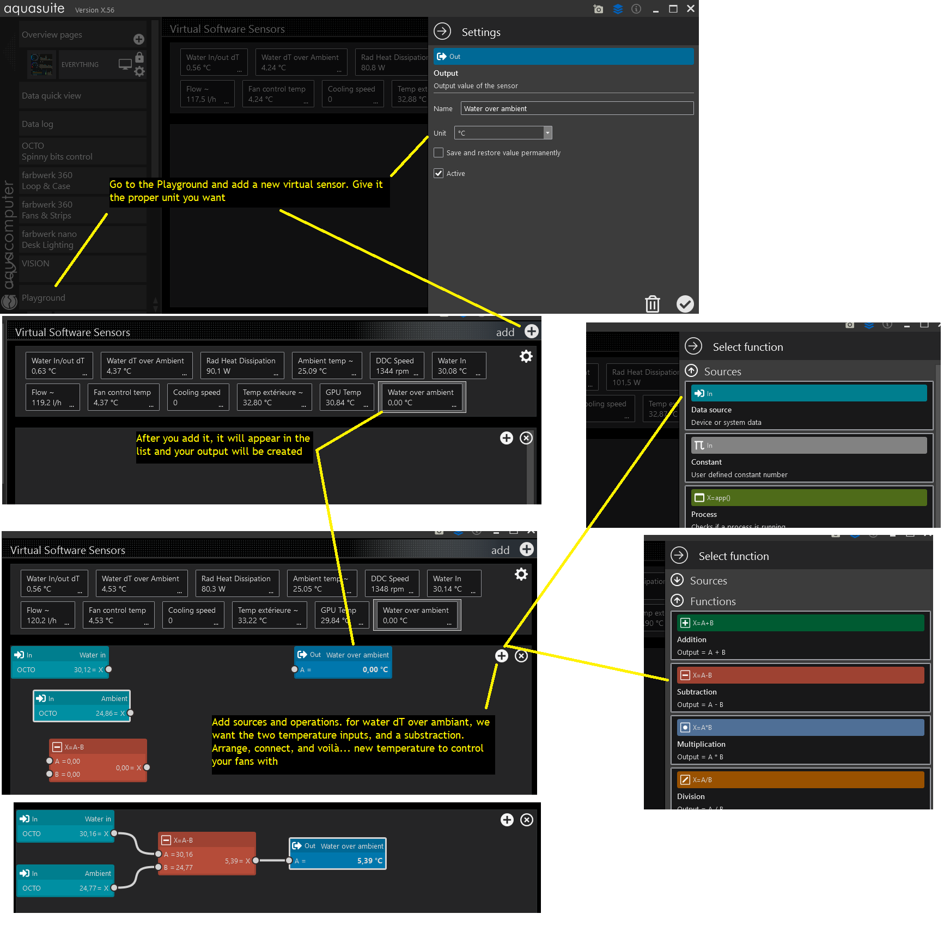Open Data quick view in sidebar

click(x=83, y=96)
